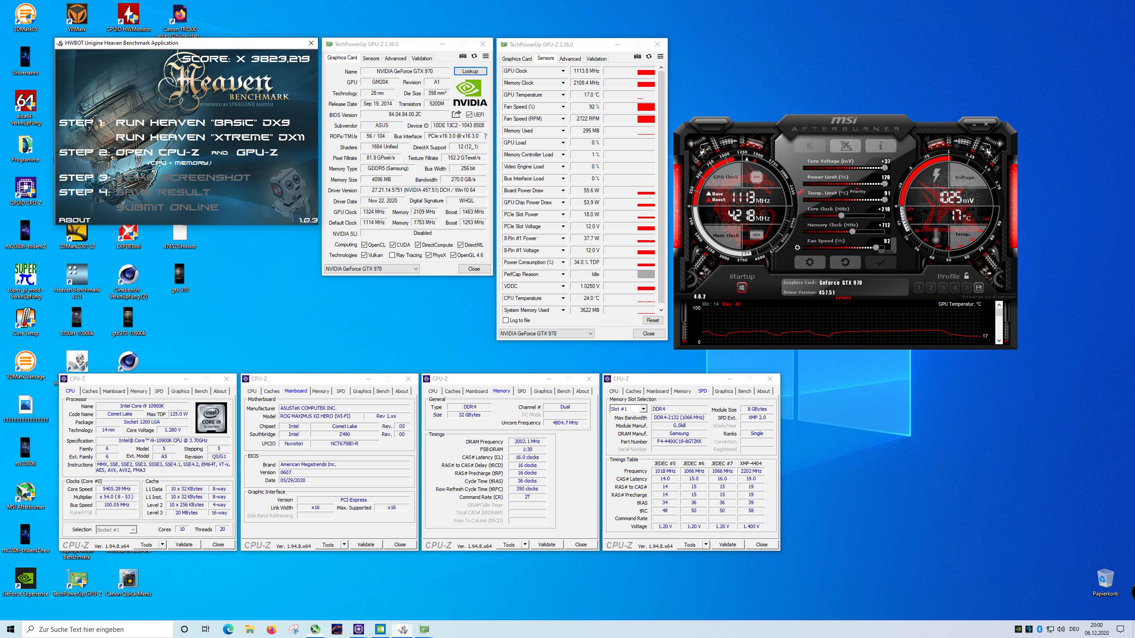Open Afterburner settings gear button
The image size is (1135, 638).
click(x=810, y=262)
